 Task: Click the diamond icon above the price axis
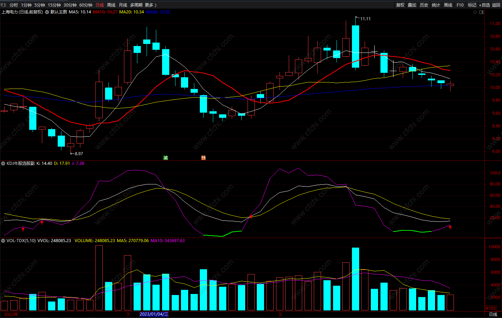[475, 12]
